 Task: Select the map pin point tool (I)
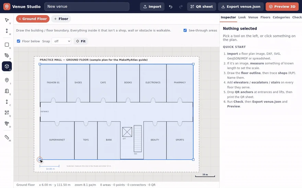coord(7,80)
